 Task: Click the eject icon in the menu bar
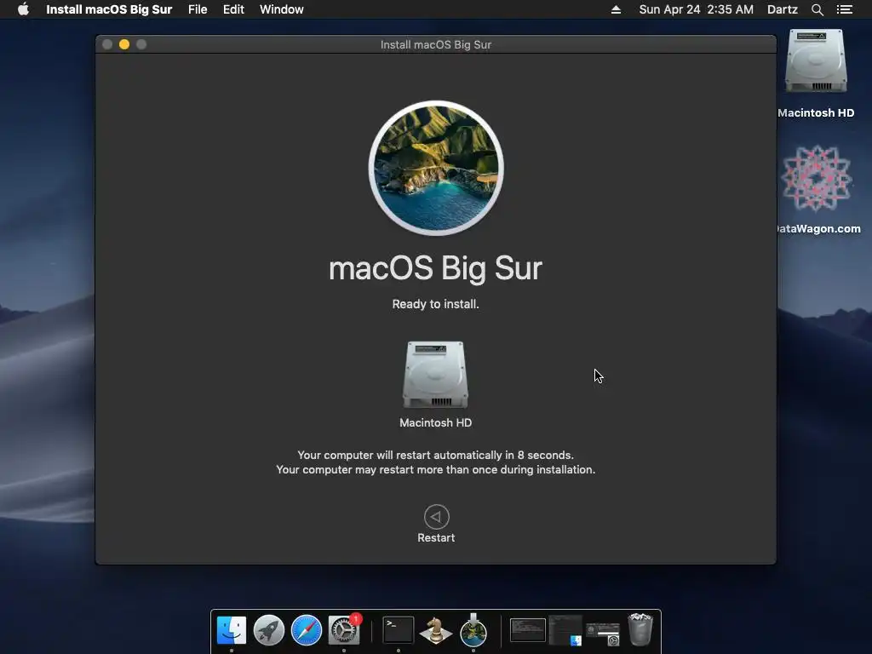pyautogui.click(x=616, y=9)
